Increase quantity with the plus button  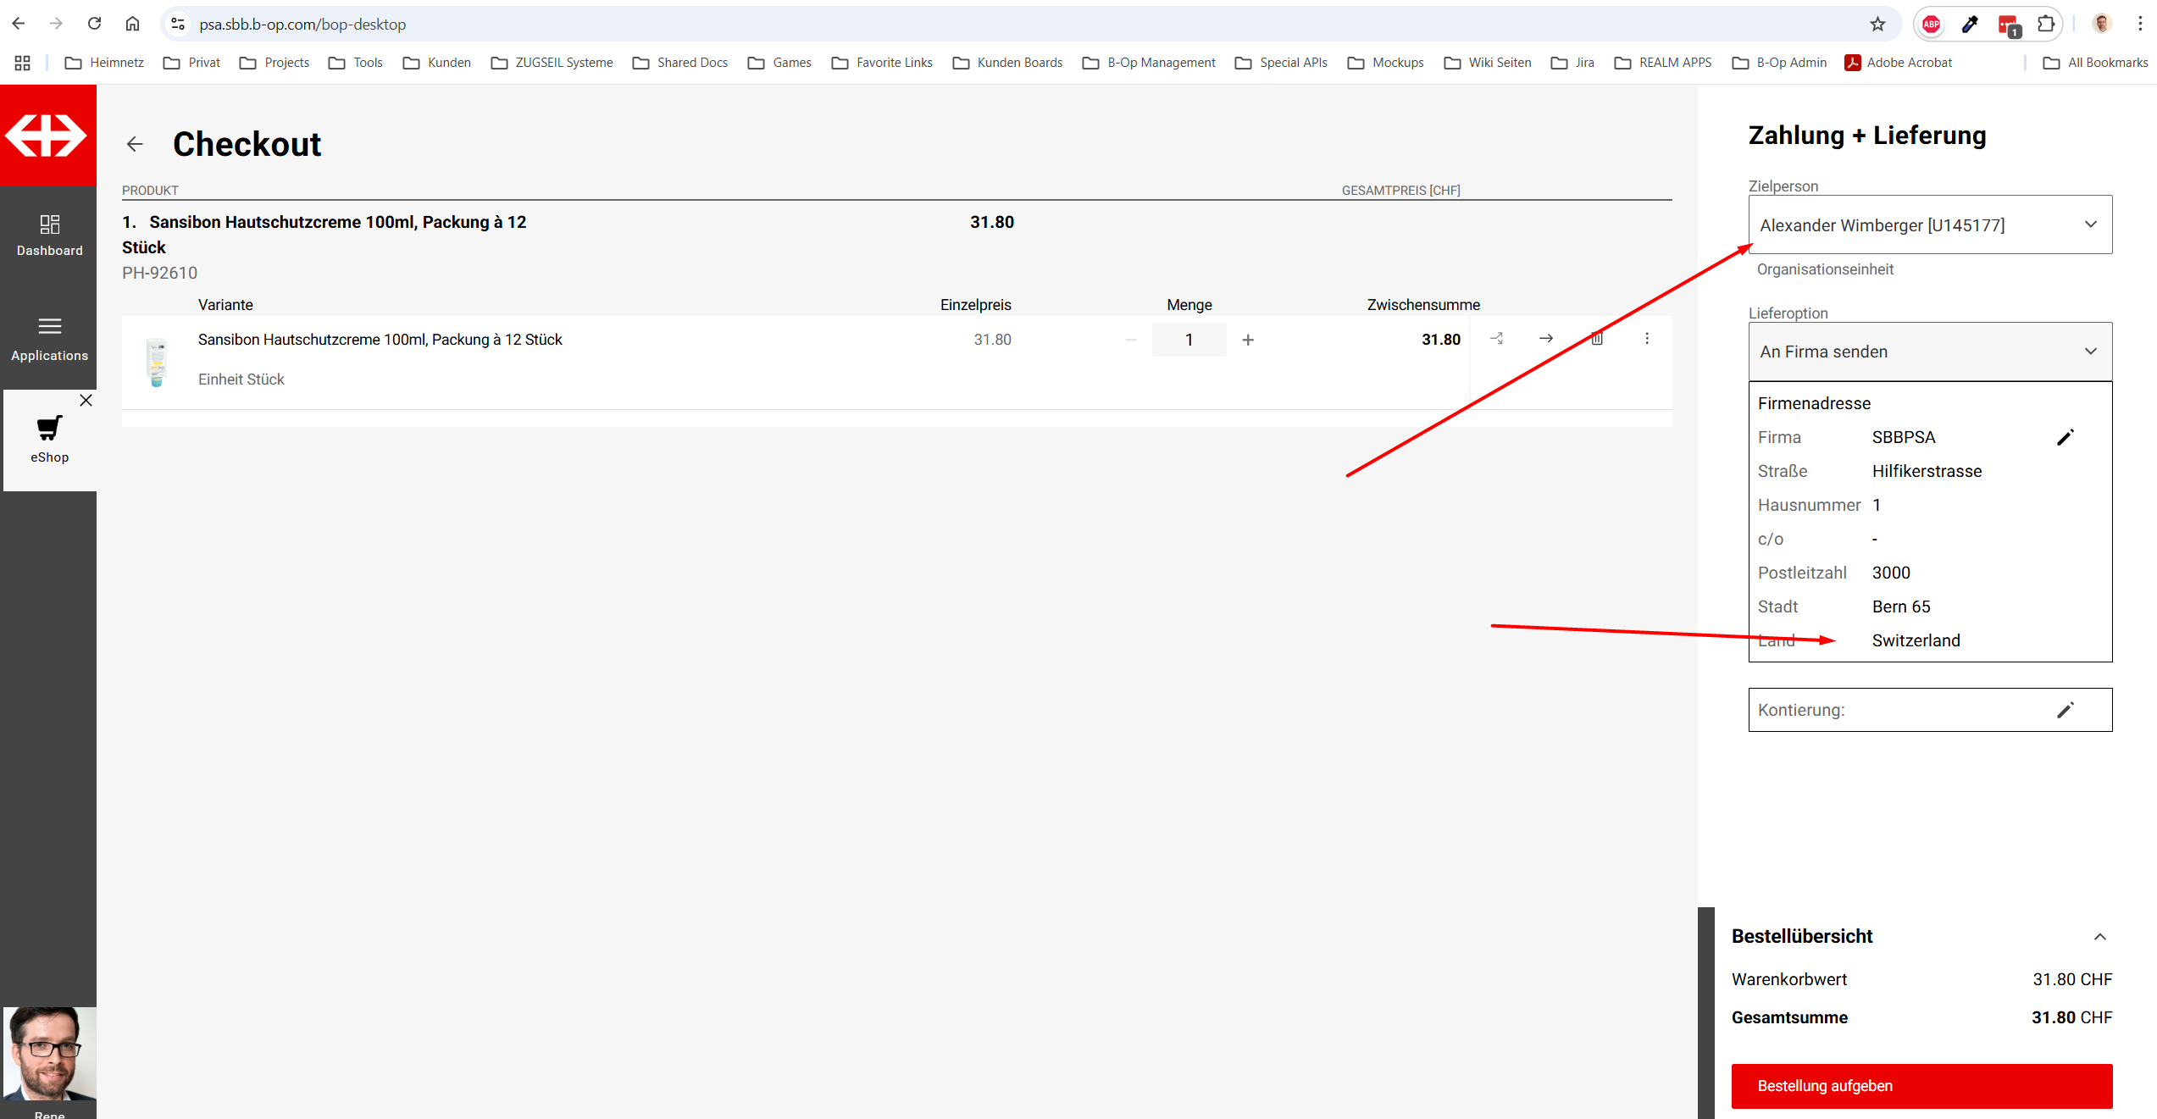(1248, 340)
